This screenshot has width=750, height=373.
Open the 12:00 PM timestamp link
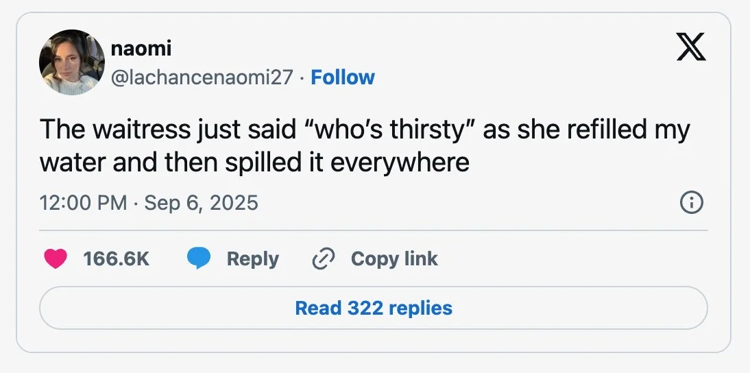pos(84,203)
